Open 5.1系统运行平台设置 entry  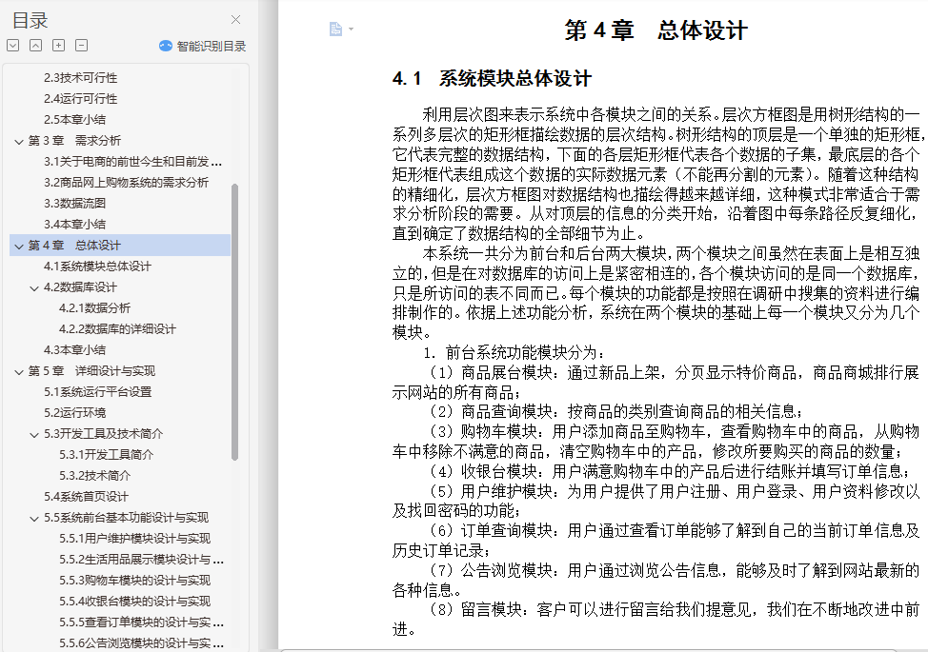pos(97,392)
